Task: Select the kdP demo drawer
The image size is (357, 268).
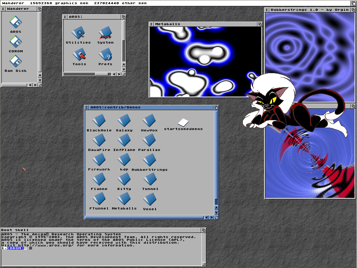Action: (x=124, y=162)
